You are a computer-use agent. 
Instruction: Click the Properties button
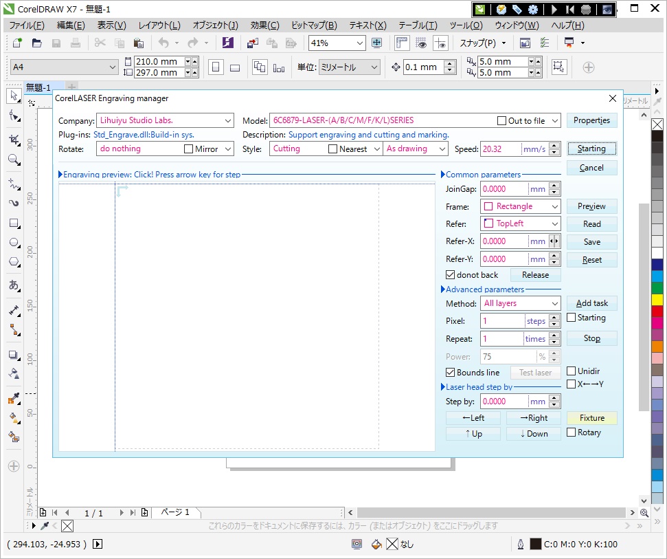591,120
